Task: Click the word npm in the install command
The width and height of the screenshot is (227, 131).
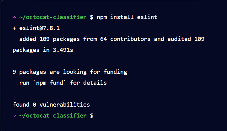Action: (102, 18)
